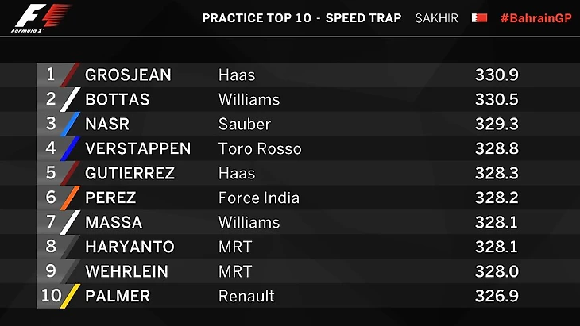The width and height of the screenshot is (580, 326).
Task: Click the Practice Top 10 - Speed Trap title
Action: click(x=302, y=18)
